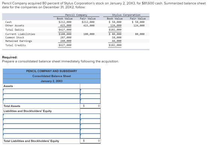Click Stylus Common Stock 58,000
210x145 pixels.
coord(117,38)
